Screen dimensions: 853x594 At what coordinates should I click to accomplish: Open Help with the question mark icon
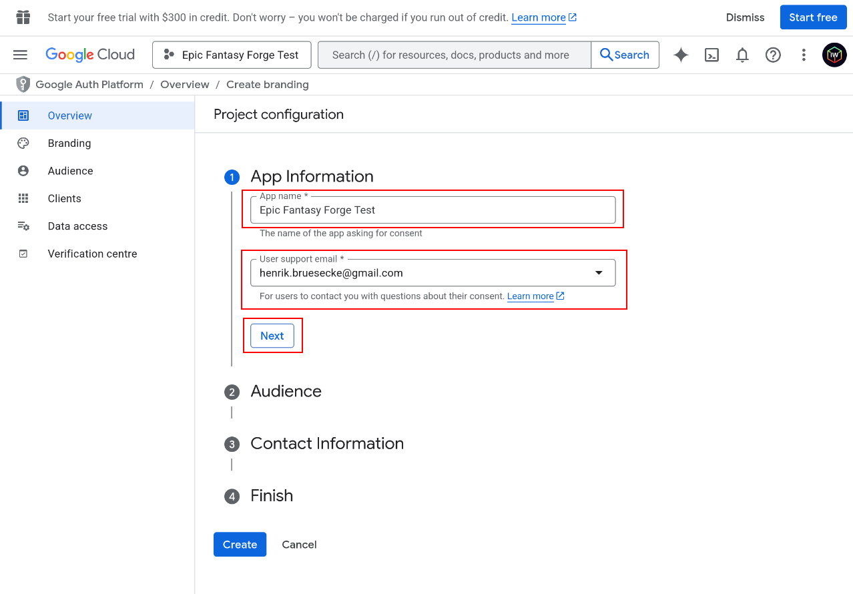pyautogui.click(x=773, y=55)
